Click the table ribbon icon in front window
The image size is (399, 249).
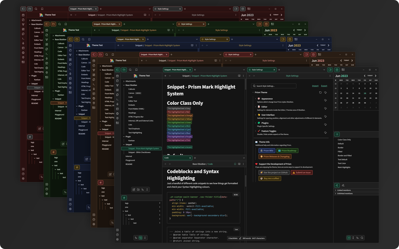(117, 123)
